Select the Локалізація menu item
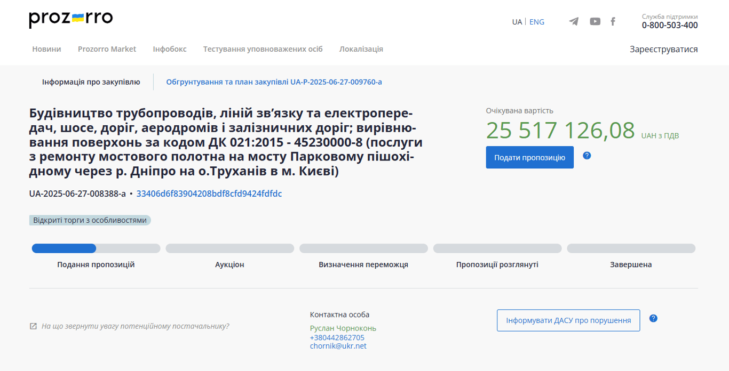Image resolution: width=729 pixels, height=371 pixels. point(361,49)
